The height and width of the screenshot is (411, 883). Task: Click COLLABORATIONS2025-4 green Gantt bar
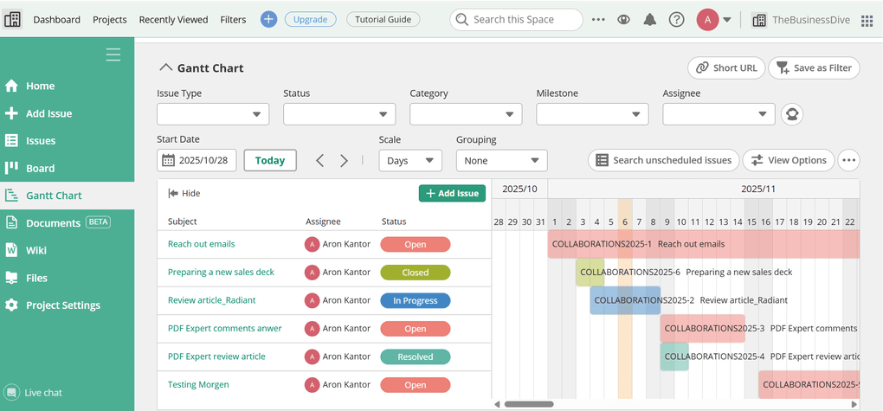pos(674,357)
